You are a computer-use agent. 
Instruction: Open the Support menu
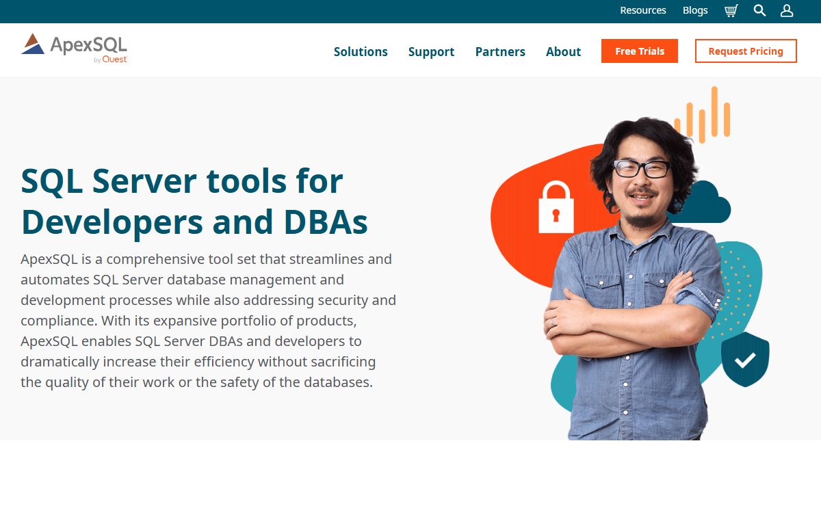point(431,52)
